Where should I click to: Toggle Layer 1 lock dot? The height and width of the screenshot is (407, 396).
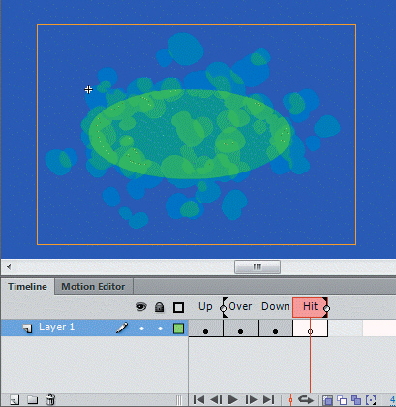(x=160, y=329)
